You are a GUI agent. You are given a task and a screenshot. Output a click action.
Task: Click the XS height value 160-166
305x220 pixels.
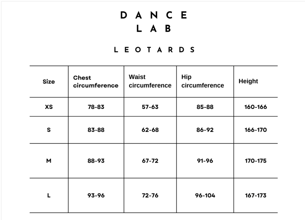pyautogui.click(x=256, y=107)
